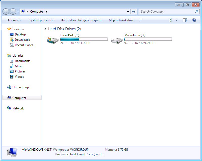Click the search magnifier icon
This screenshot has height=161, width=202.
[x=197, y=12]
